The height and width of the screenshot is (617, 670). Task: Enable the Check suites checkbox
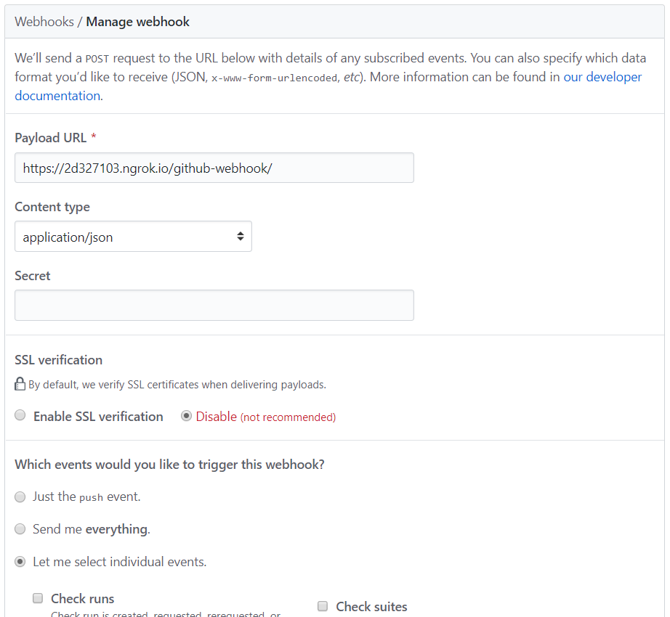coord(323,606)
